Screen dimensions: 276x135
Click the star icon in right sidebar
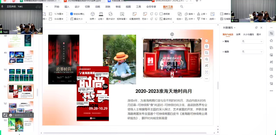pos(271,41)
